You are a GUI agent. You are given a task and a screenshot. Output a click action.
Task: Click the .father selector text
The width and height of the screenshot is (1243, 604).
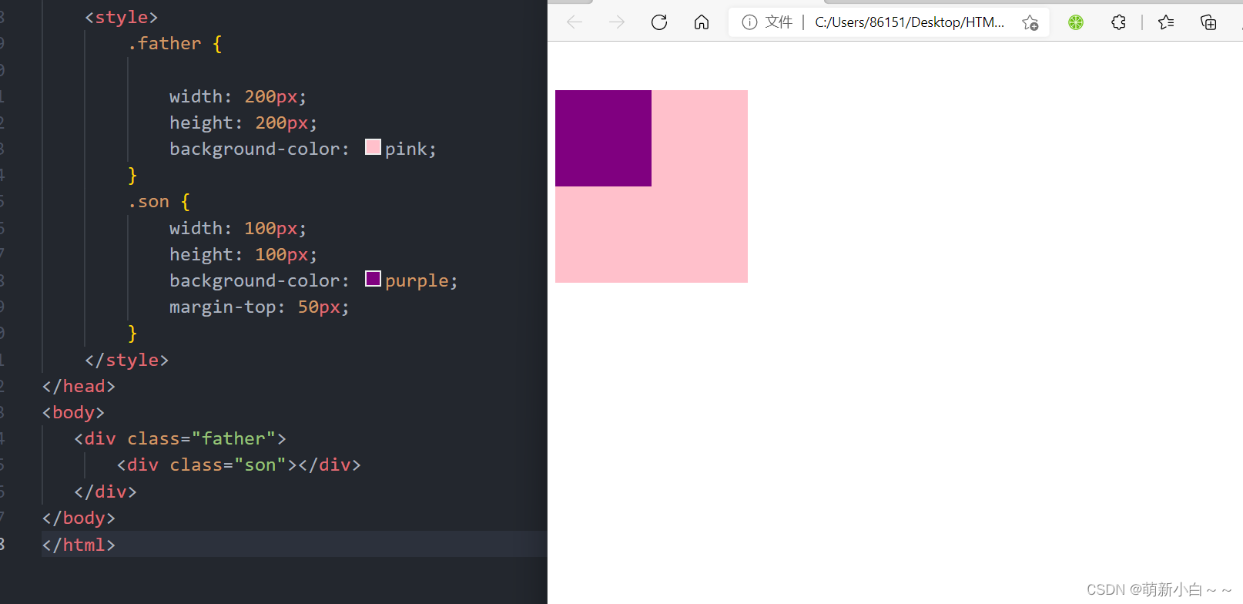coord(165,44)
